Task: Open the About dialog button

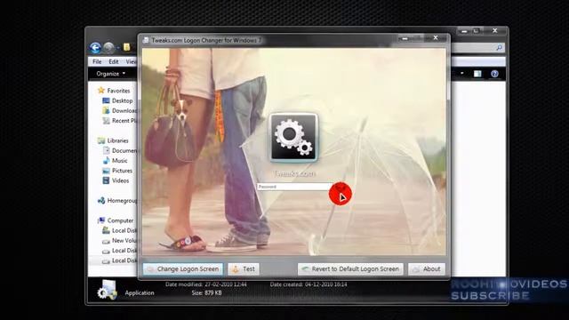Action: click(427, 269)
